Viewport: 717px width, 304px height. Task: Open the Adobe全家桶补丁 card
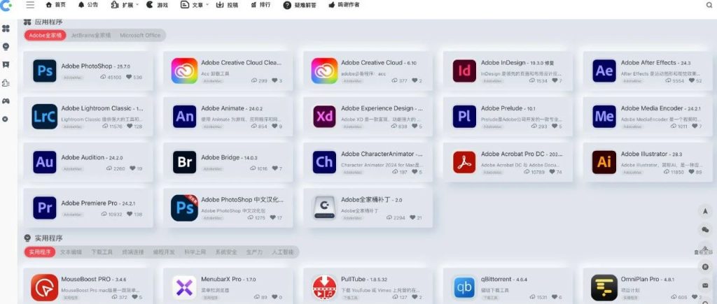tap(368, 208)
